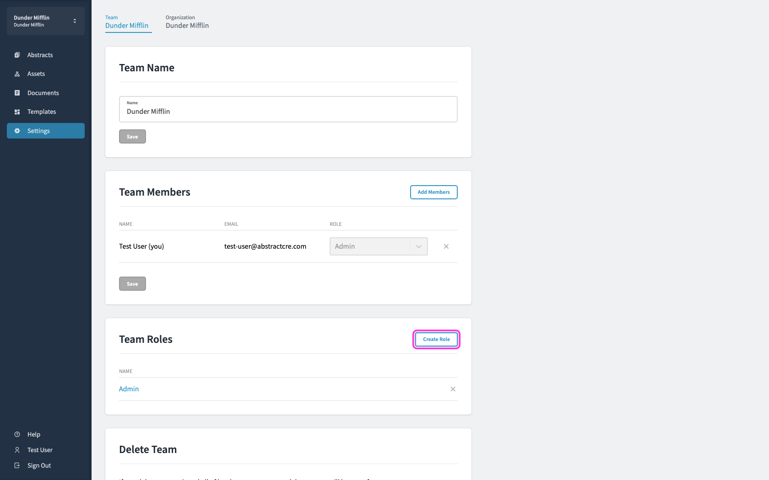
Task: Click the role dropdown chevron arrow
Action: pyautogui.click(x=419, y=246)
